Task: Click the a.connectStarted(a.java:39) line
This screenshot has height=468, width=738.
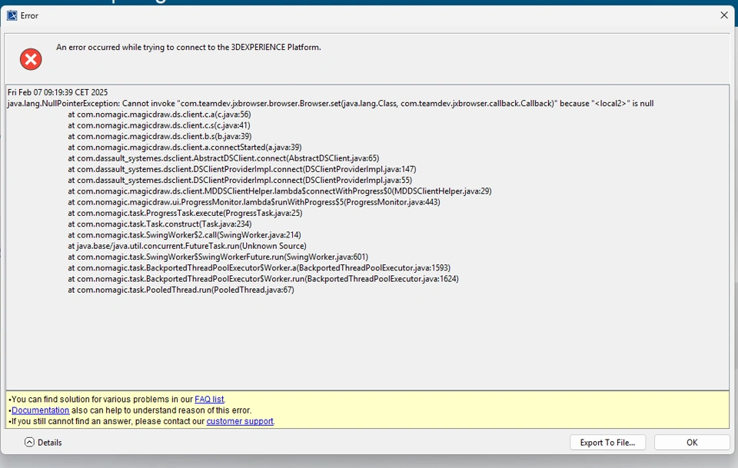Action: click(x=184, y=148)
